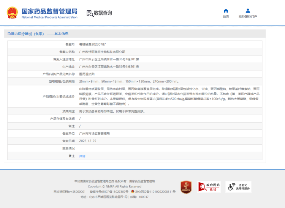Open 适老化无障碍服务 accessibility icon

tap(238, 187)
